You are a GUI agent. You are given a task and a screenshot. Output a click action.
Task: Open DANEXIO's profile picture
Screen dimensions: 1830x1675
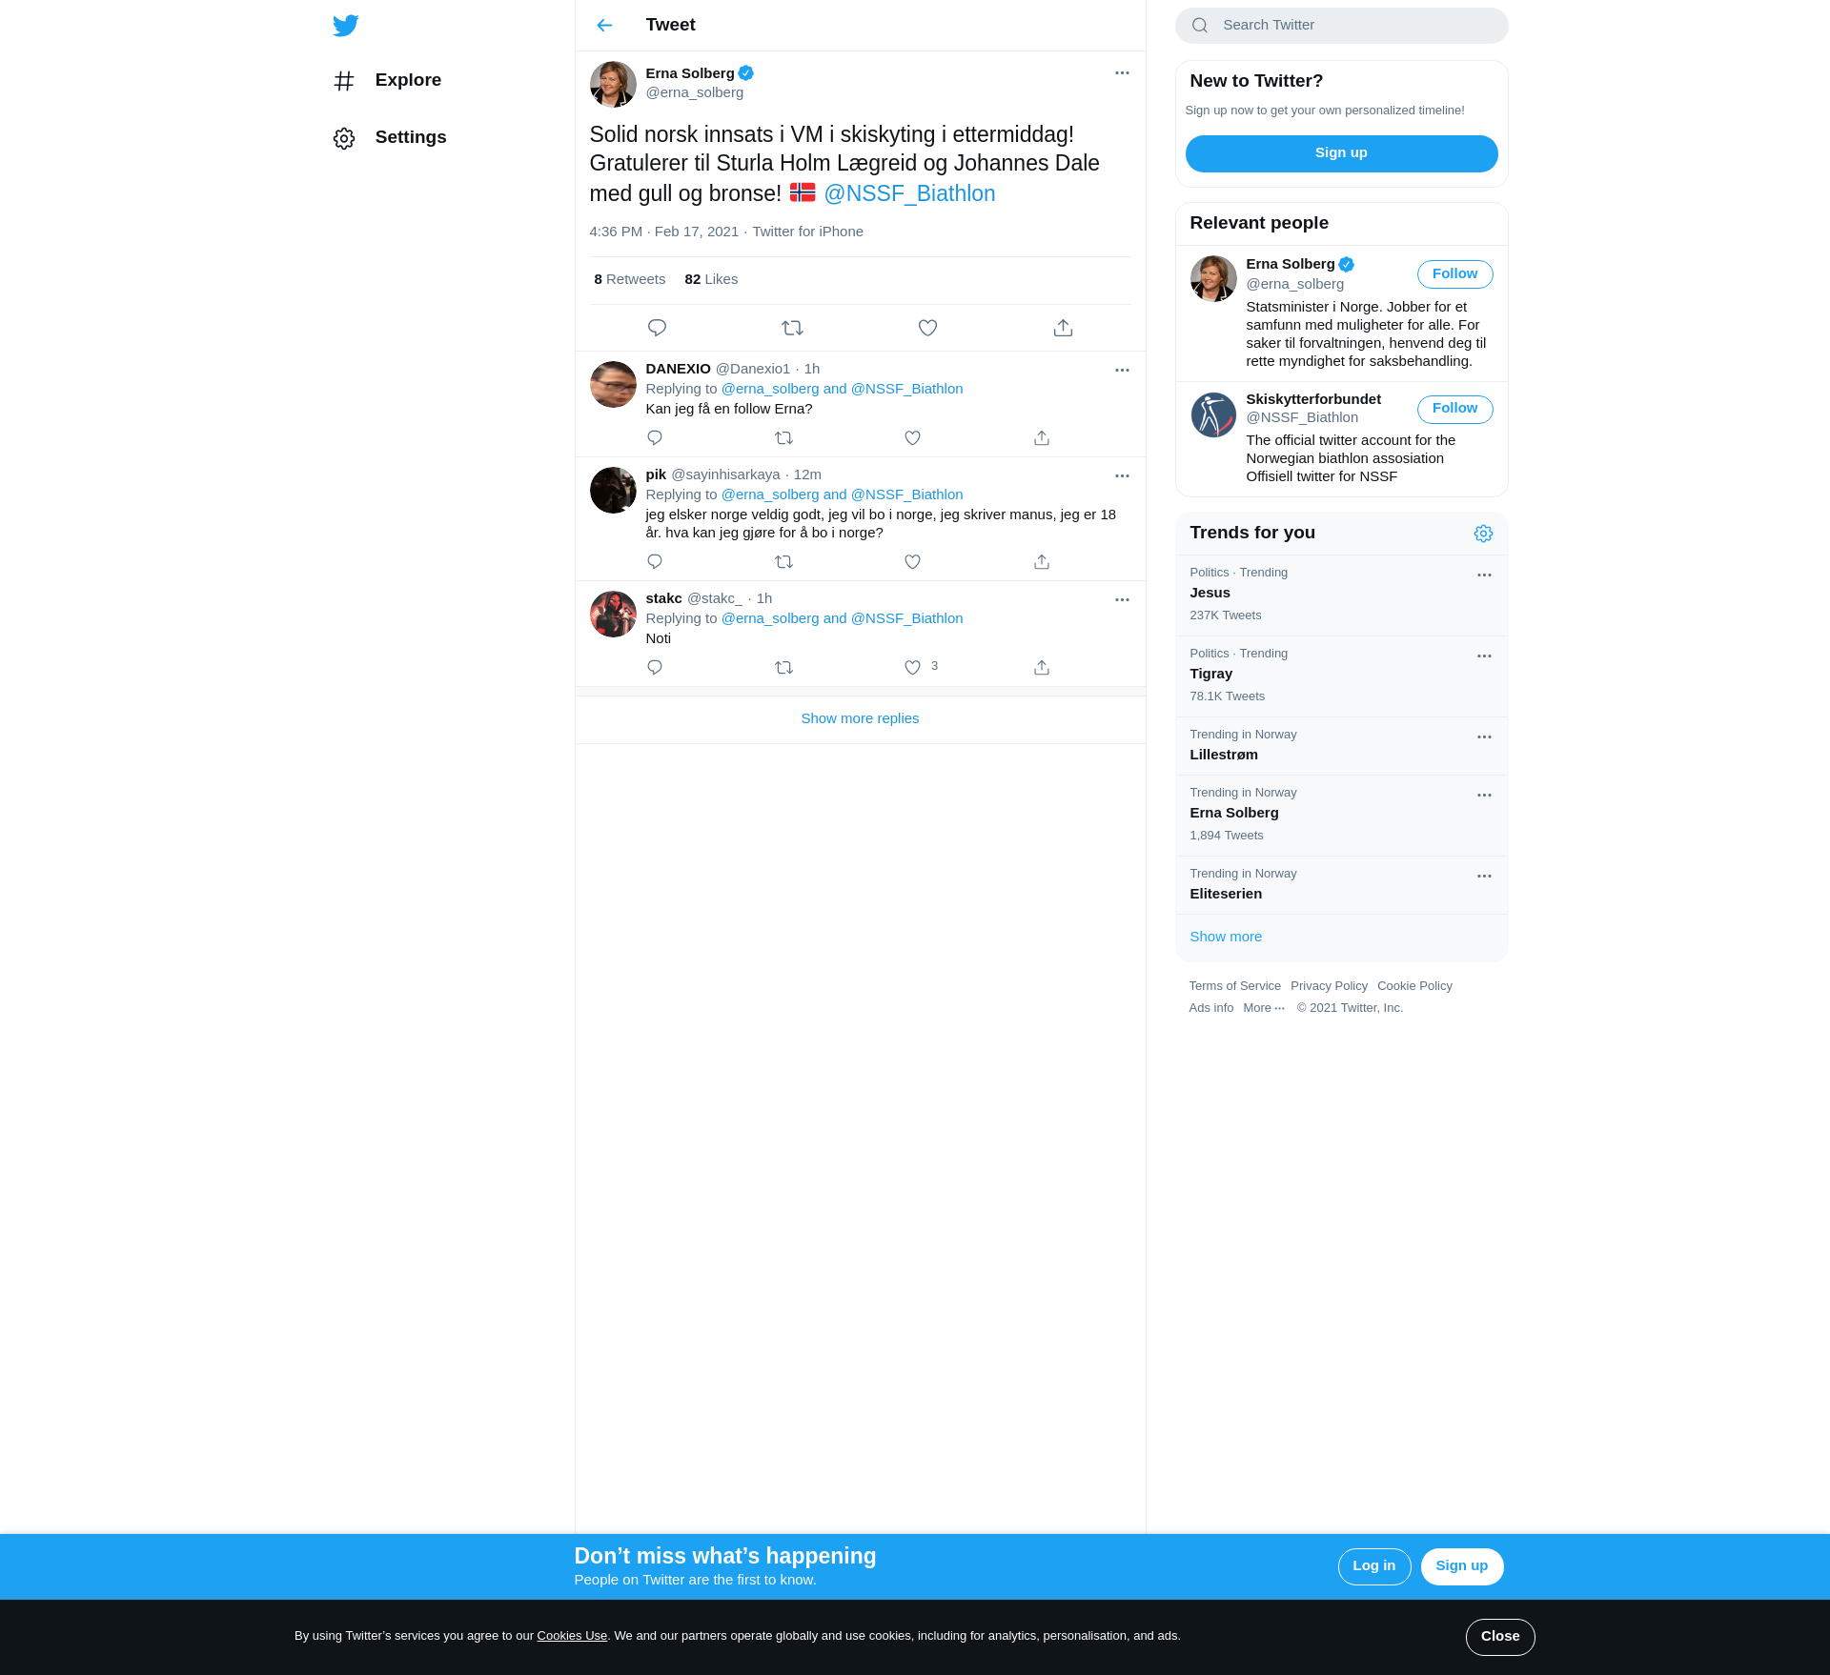click(613, 384)
